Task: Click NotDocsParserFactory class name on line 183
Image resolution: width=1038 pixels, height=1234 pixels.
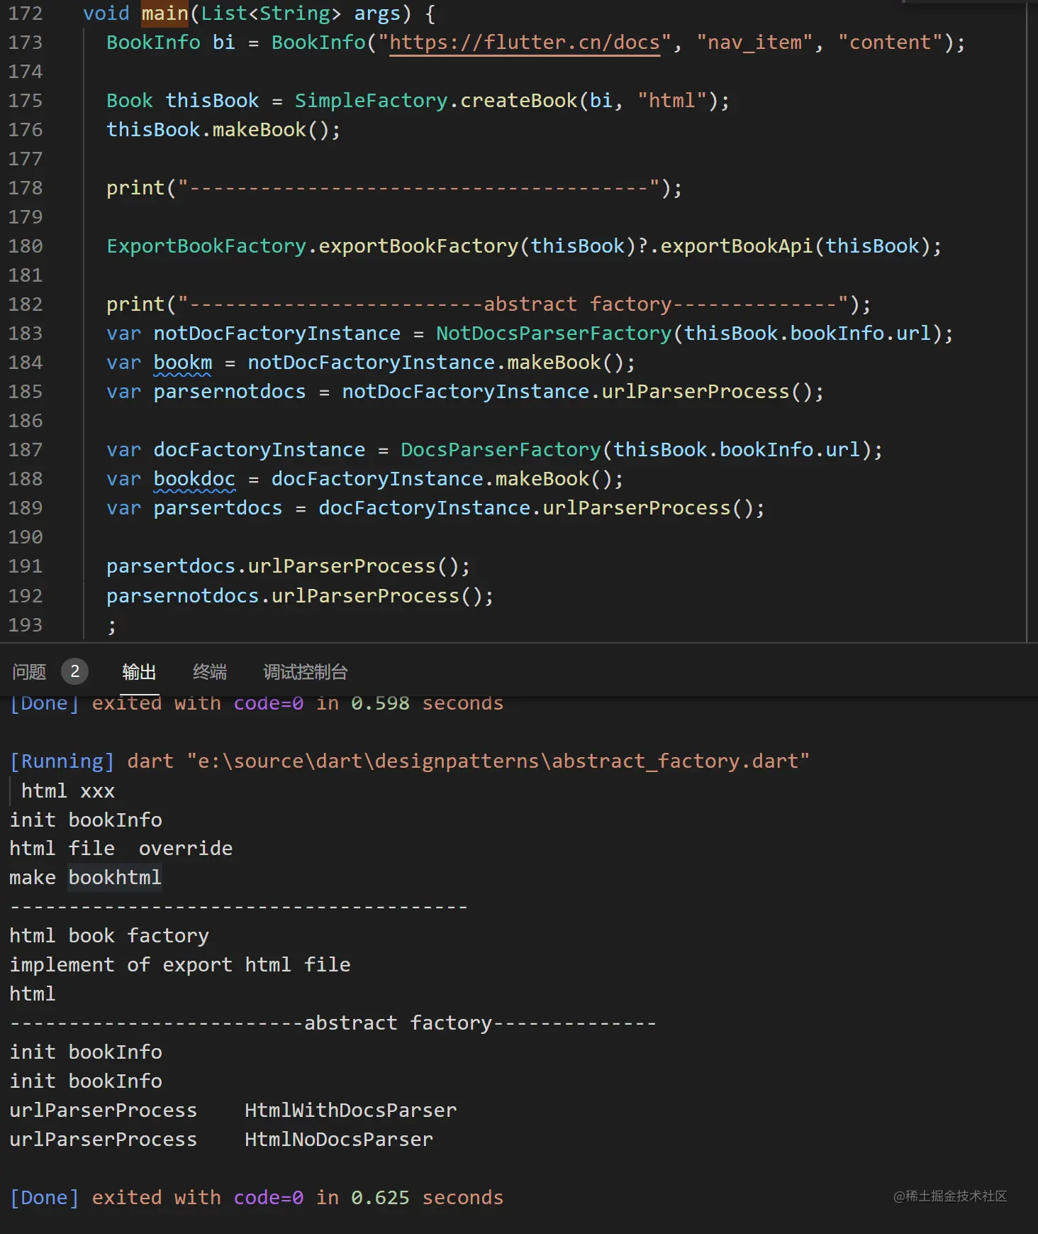Action: 553,334
